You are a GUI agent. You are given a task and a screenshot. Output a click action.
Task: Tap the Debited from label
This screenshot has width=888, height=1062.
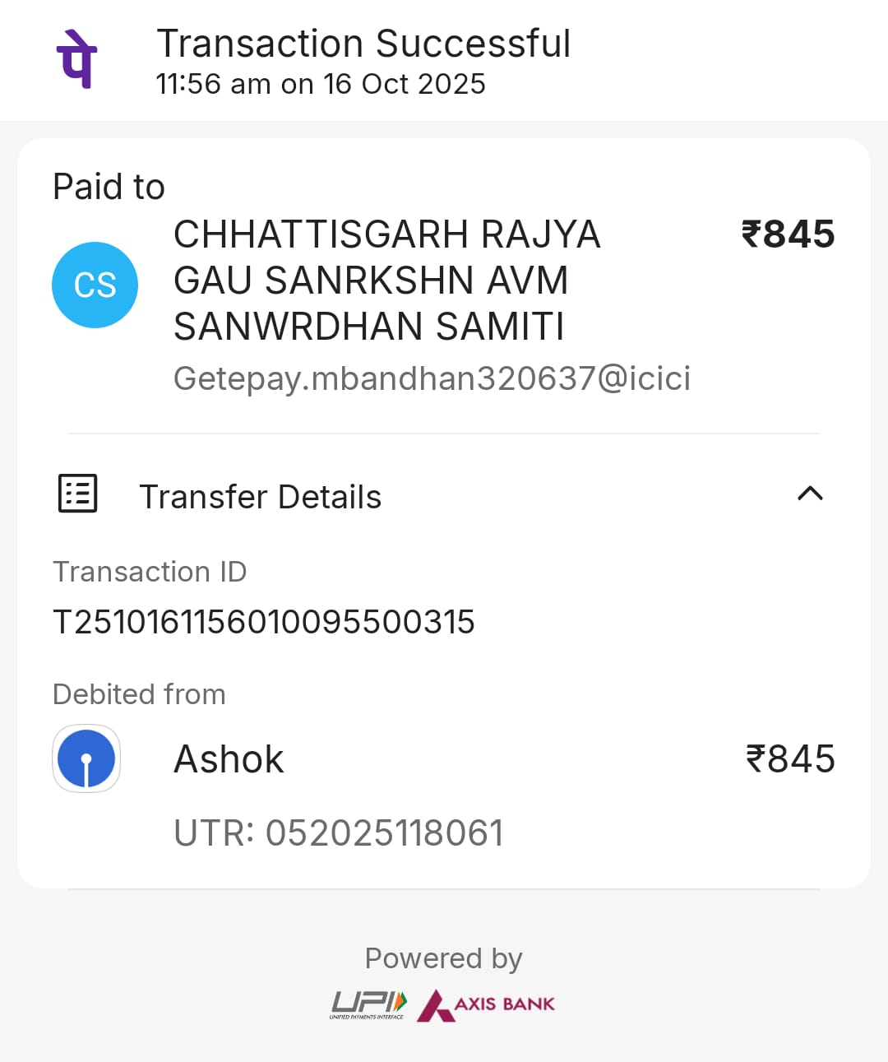point(139,694)
